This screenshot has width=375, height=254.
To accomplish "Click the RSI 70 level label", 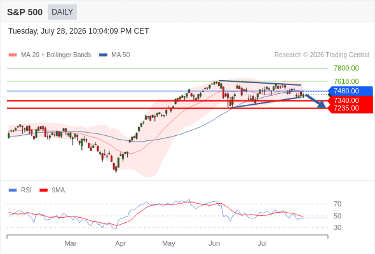I will pos(337,204).
